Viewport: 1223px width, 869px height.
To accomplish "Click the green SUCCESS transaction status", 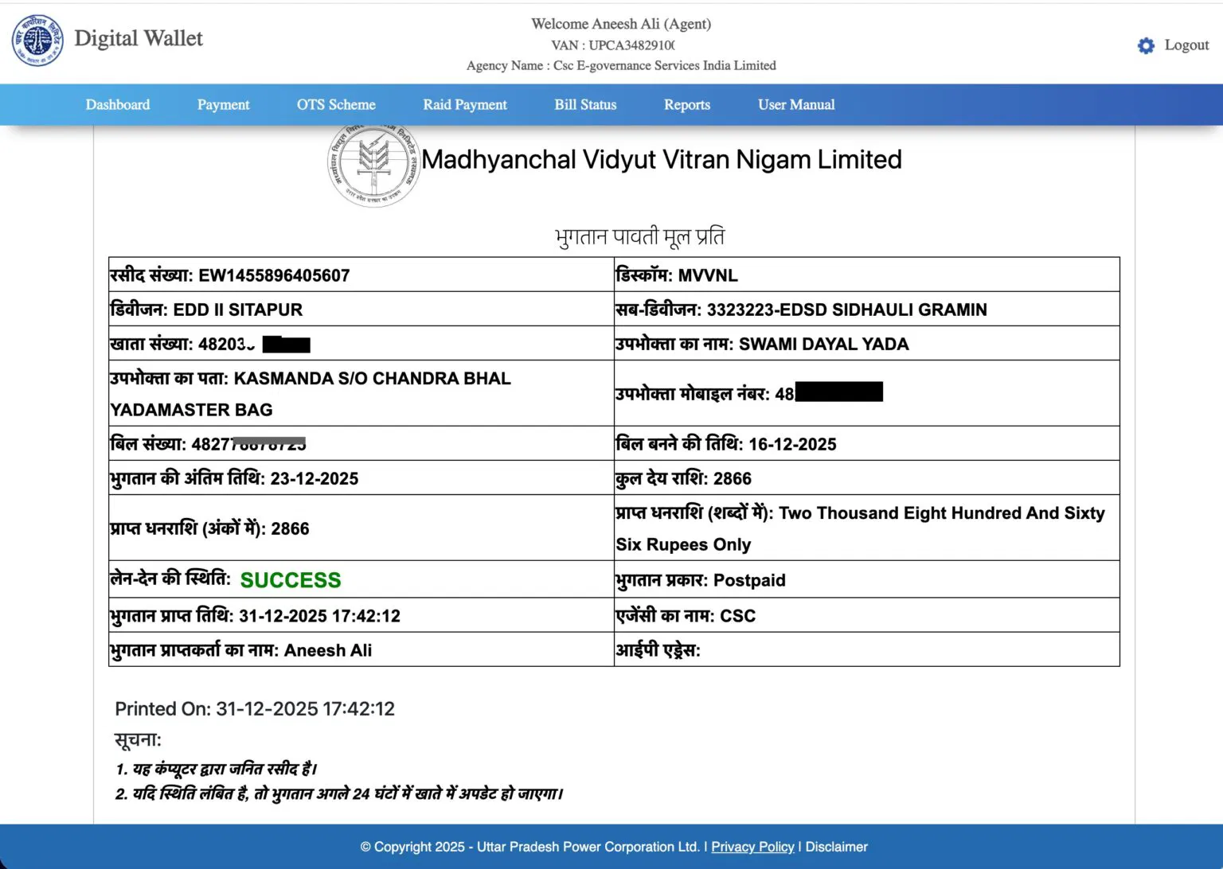I will (291, 580).
